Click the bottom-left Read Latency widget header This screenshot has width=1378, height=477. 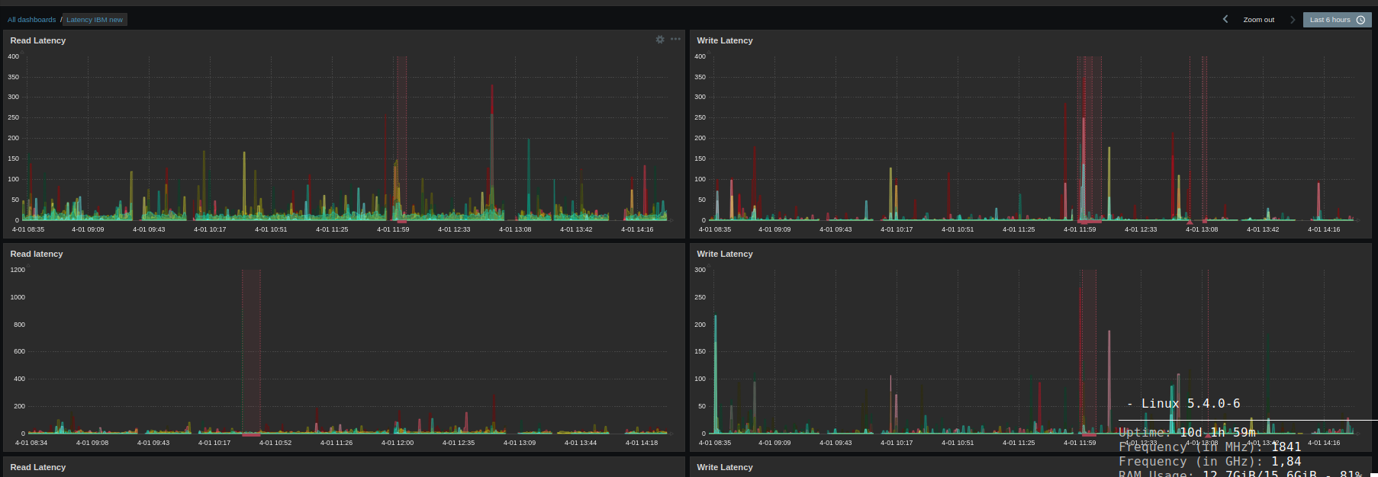[38, 467]
